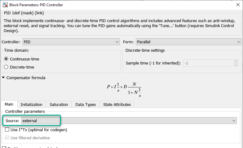Screen dimensions: 243x148
Task: Collapse the Compensator formula section
Action: click(3, 78)
